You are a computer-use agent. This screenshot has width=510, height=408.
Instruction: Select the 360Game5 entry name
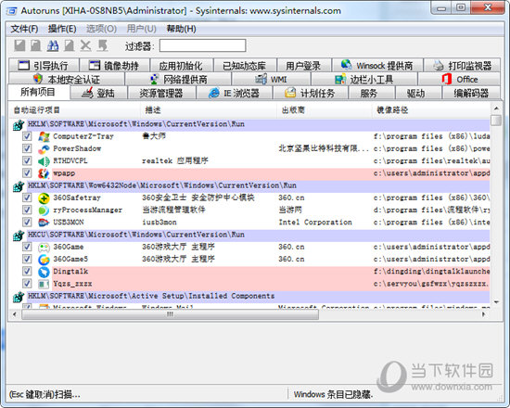click(70, 260)
